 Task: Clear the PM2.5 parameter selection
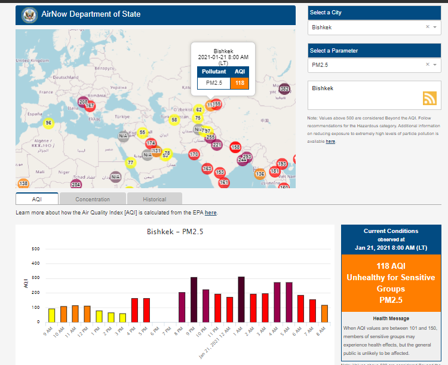[x=427, y=65]
